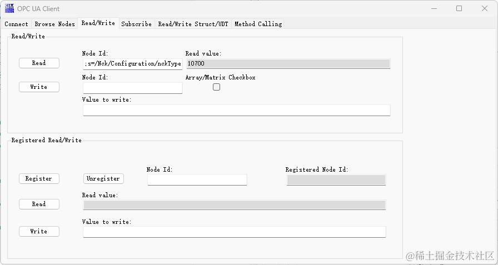Click the Node Id field containing nckType
The height and width of the screenshot is (265, 498).
[x=132, y=64]
